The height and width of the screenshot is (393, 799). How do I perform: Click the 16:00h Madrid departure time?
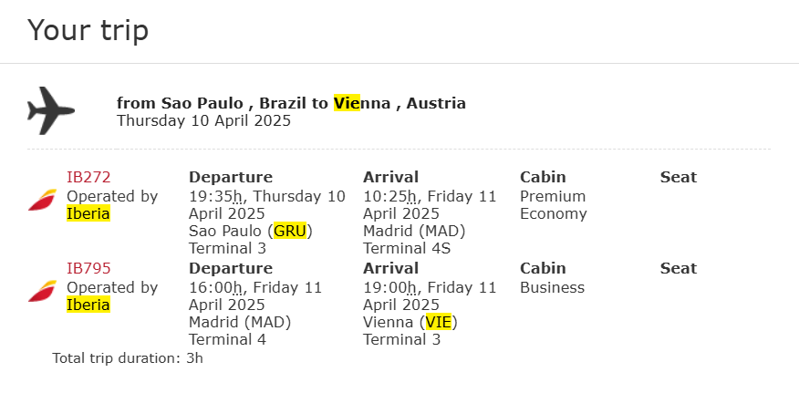215,287
